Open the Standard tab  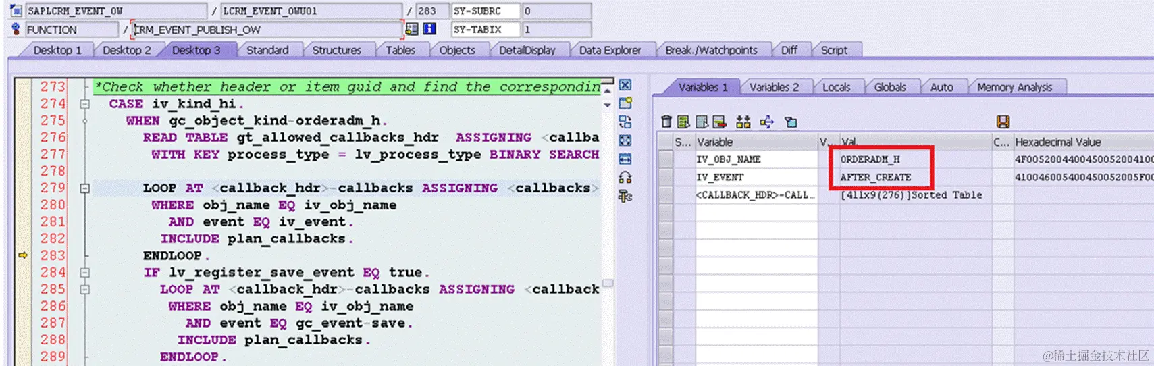coord(267,50)
